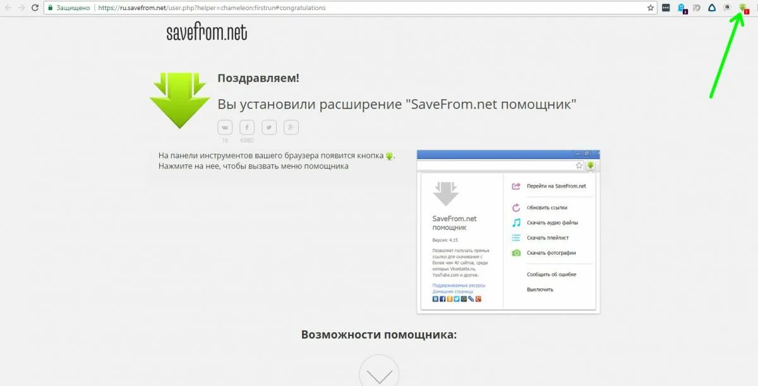Click 'Перейти на SaveFrom.net' in the illustration

pos(556,186)
